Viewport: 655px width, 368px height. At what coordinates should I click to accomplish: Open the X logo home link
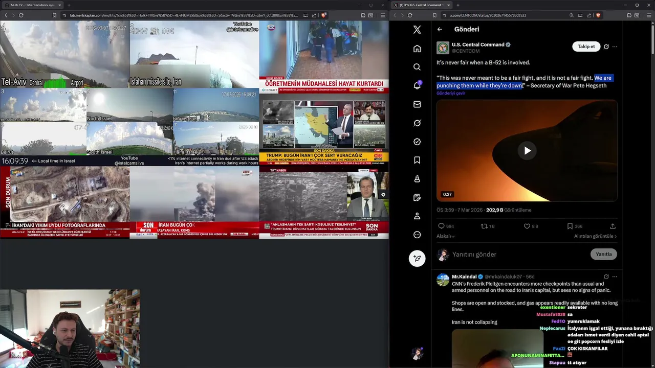point(417,30)
